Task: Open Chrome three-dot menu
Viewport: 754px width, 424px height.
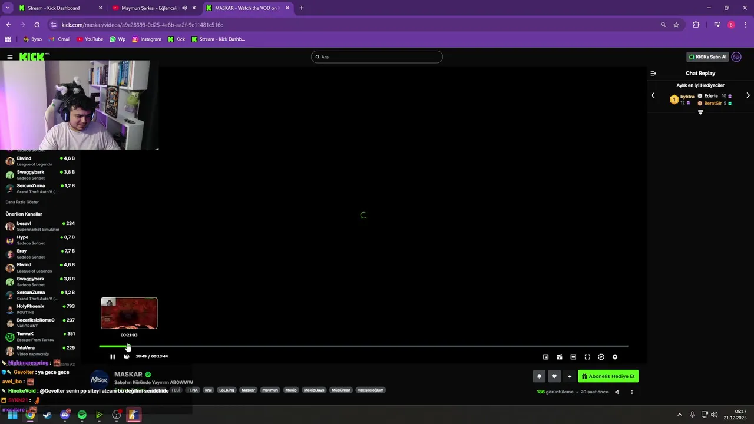Action: pyautogui.click(x=746, y=25)
